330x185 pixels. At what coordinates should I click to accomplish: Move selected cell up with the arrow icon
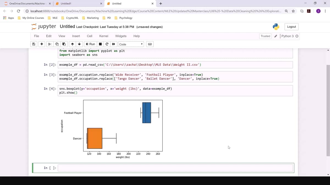click(x=72, y=44)
